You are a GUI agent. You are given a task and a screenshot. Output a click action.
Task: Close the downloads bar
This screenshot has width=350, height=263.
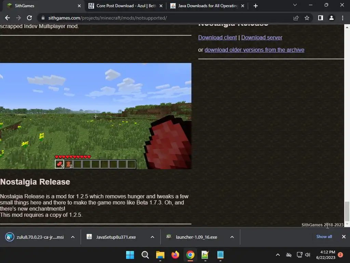[344, 237]
